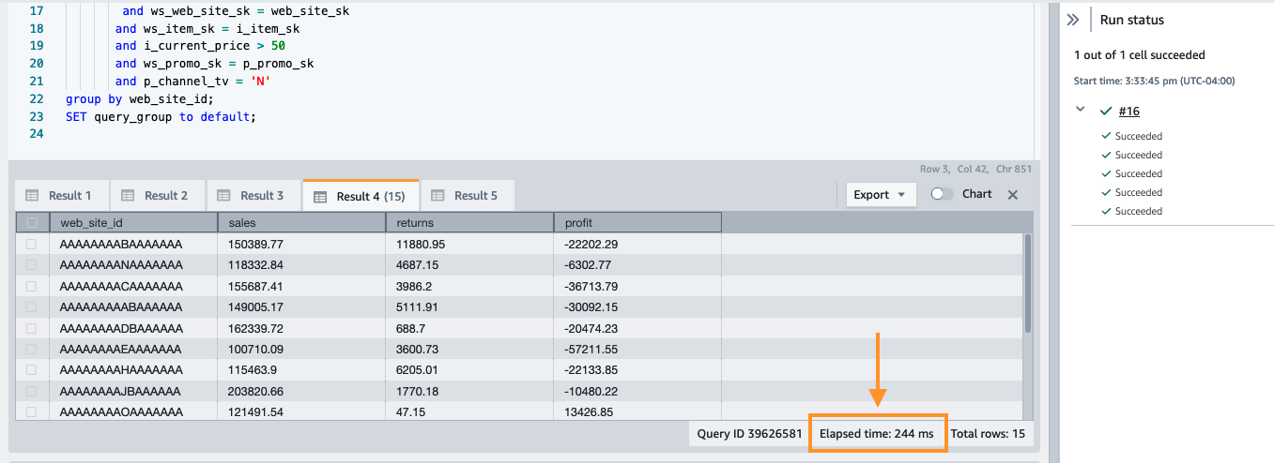Check row AAAAAAAAJBAAAAAA checkbox
Viewport: 1274px width, 463px height.
click(x=32, y=391)
